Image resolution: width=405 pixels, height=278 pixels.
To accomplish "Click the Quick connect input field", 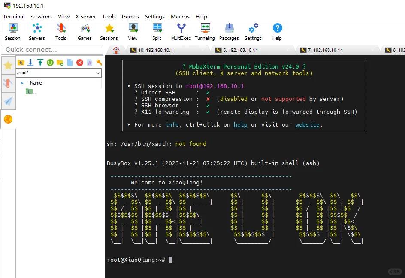I will pos(52,50).
